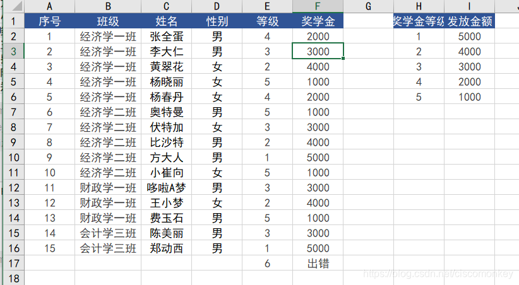Select column I header
The width and height of the screenshot is (519, 285).
pos(469,6)
